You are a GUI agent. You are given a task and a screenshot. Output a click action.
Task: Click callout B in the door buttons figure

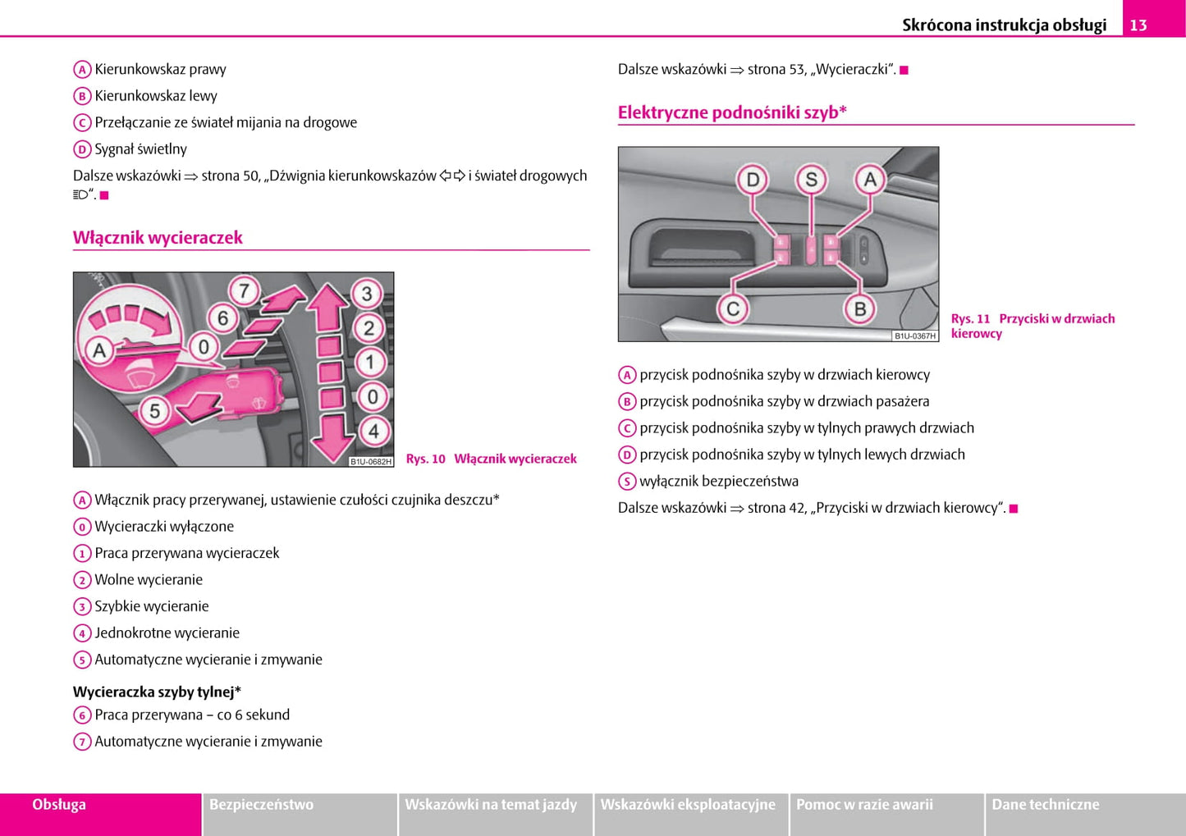pos(859,308)
